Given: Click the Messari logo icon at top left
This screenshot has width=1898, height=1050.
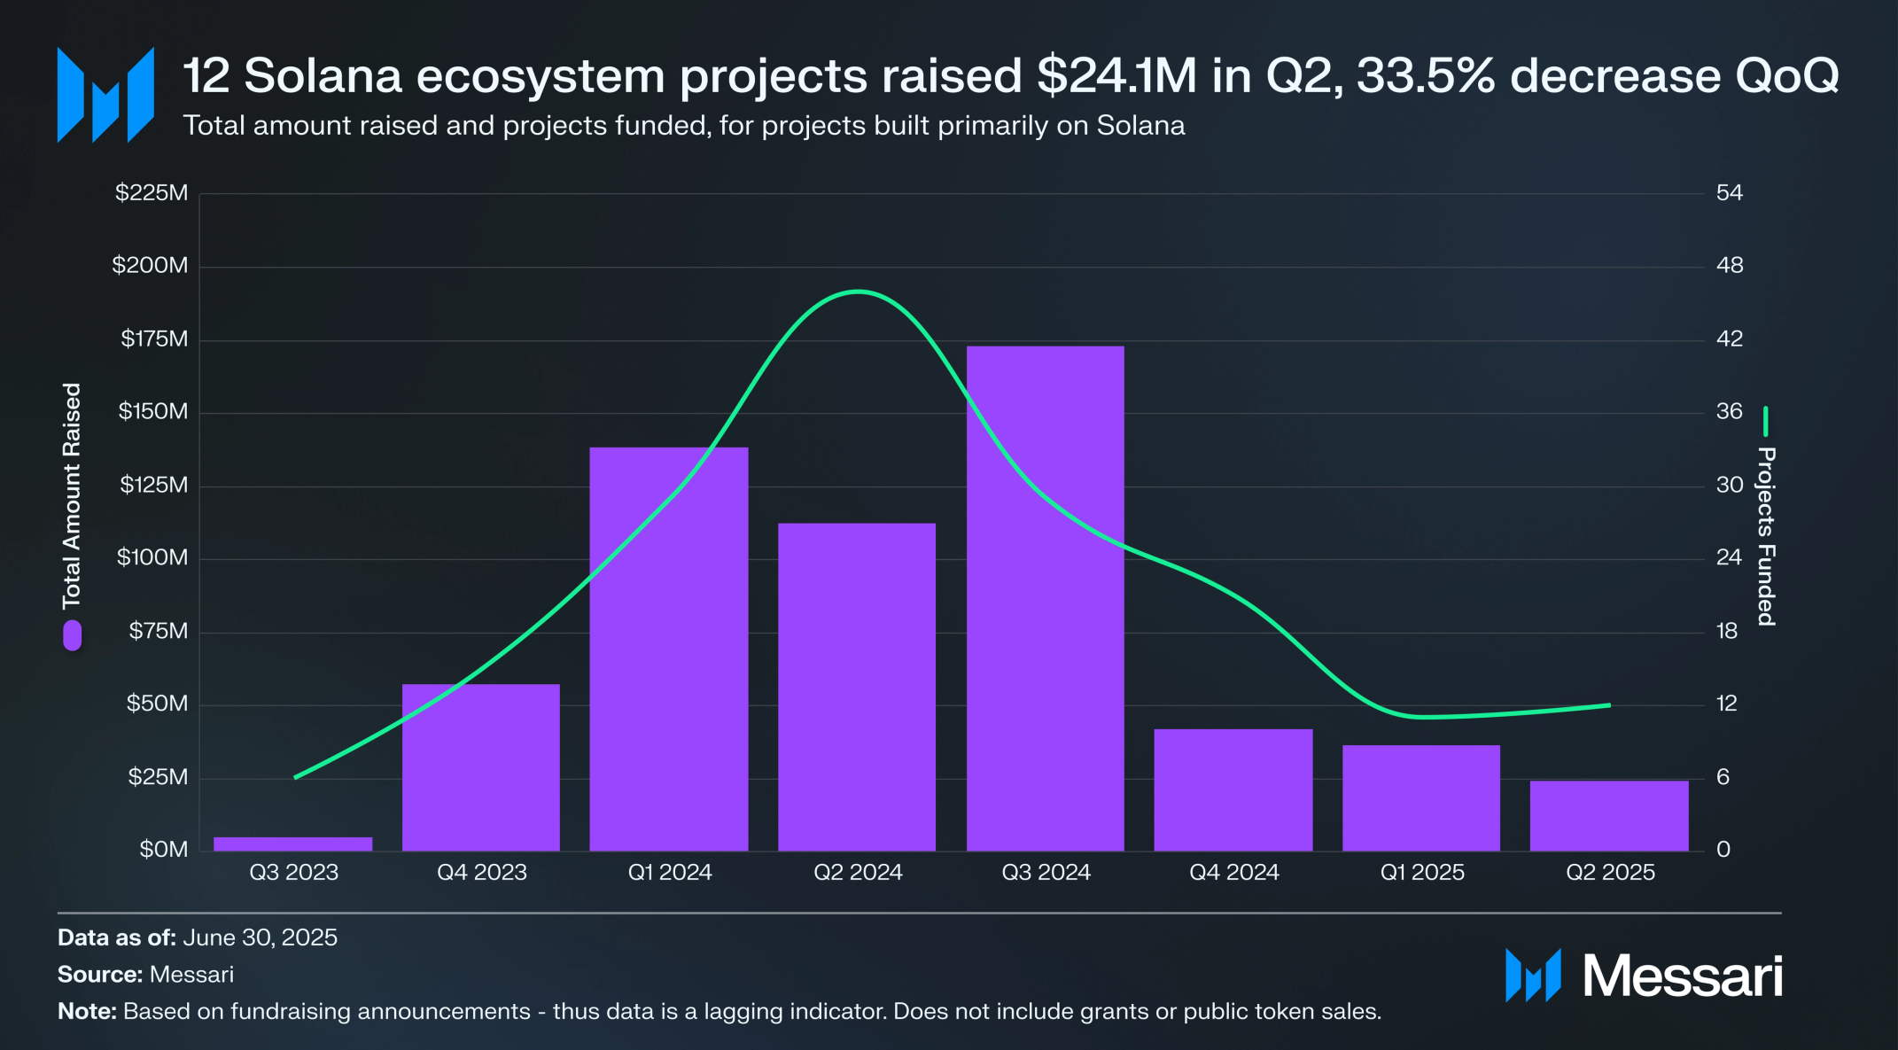Looking at the screenshot, I should tap(105, 95).
